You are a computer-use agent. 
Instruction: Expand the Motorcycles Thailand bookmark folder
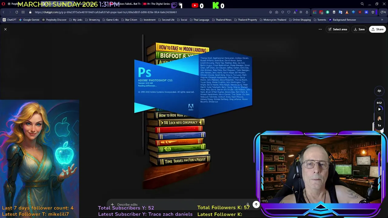[x=273, y=20]
